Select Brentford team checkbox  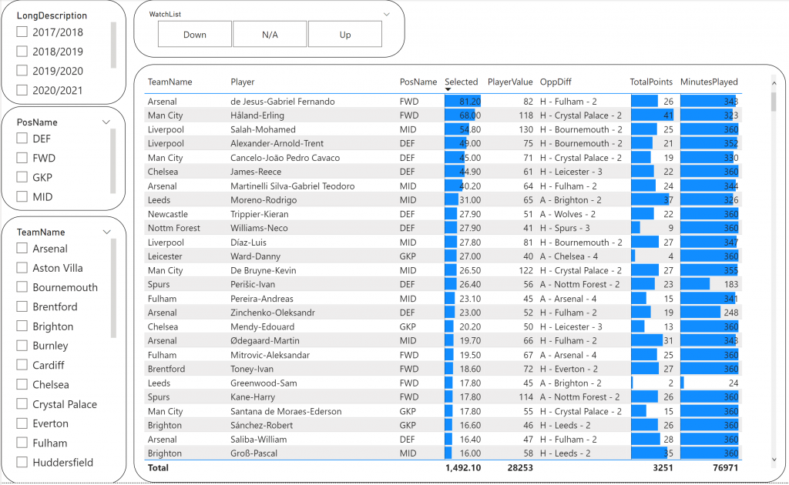click(x=22, y=306)
